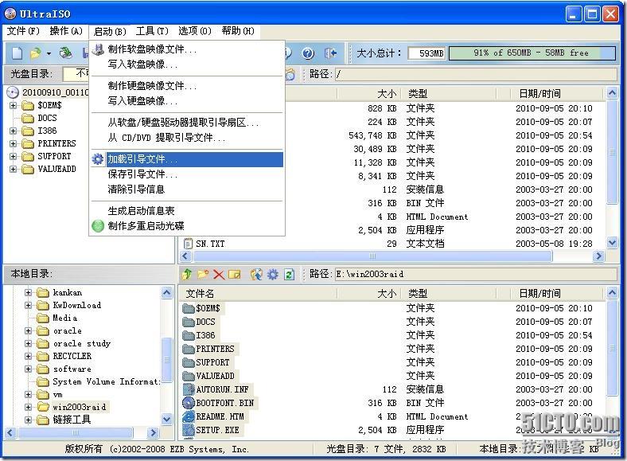Click the 文件名 column header in local list

pos(258,294)
